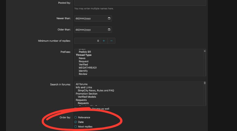Viewport: 237px width, 131px height.
Task: Open calendar picker in Newer than field
Action: tap(109, 18)
